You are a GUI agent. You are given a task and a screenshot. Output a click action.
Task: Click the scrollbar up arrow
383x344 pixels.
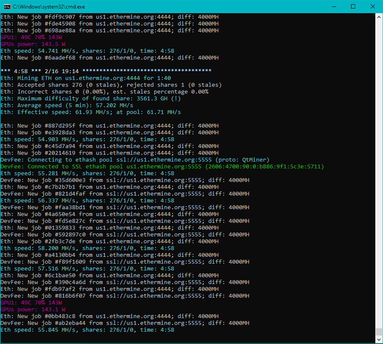click(x=379, y=17)
